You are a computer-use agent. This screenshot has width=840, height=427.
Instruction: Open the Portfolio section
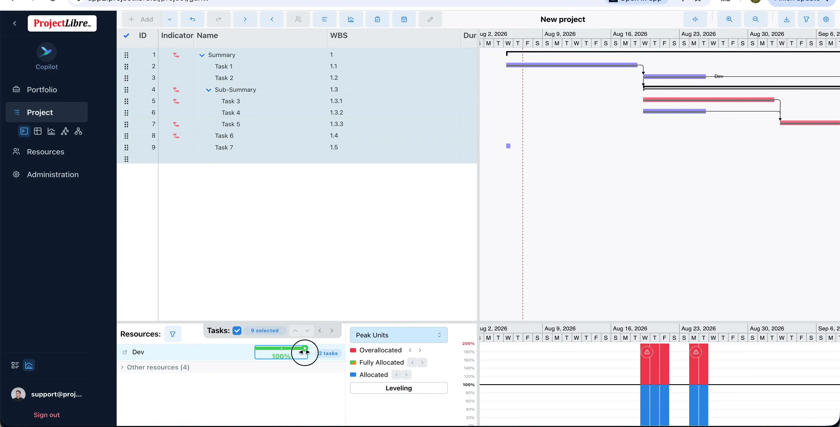[47, 89]
